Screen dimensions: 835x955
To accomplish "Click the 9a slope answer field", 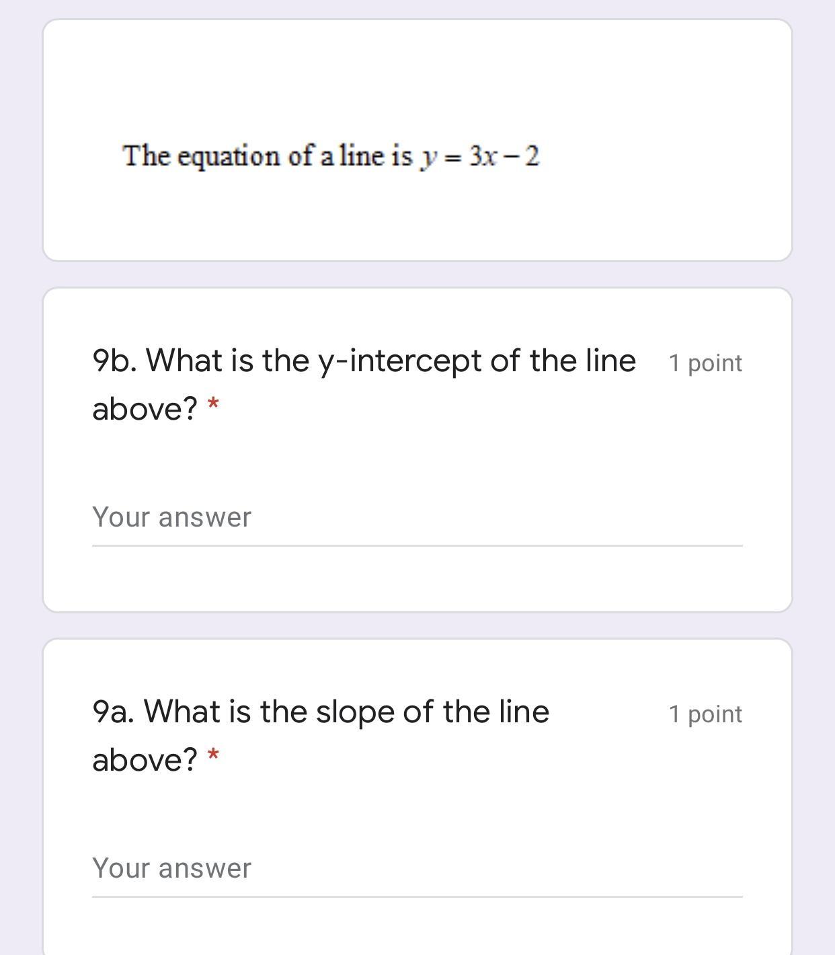I will (x=417, y=868).
